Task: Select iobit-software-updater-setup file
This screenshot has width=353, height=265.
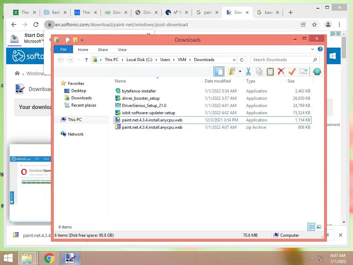Action: coord(148,113)
